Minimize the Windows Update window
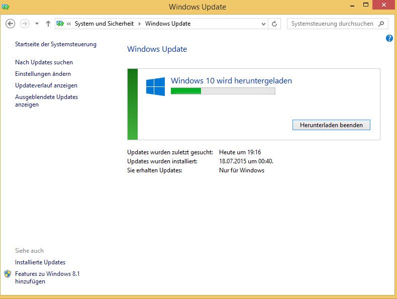 click(352, 5)
